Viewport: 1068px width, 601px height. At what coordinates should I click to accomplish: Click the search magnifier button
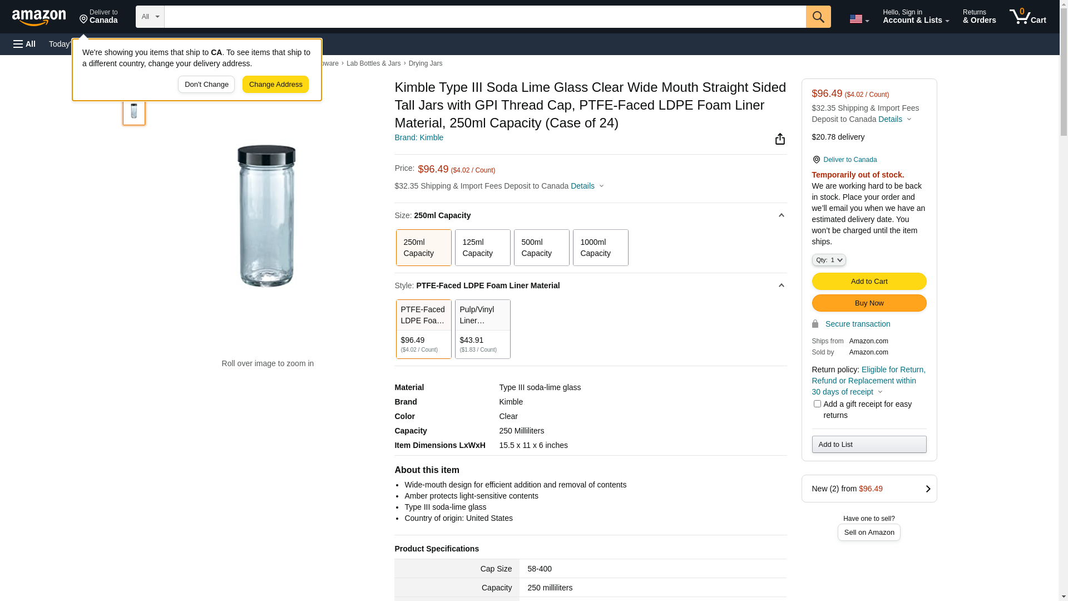pyautogui.click(x=818, y=17)
